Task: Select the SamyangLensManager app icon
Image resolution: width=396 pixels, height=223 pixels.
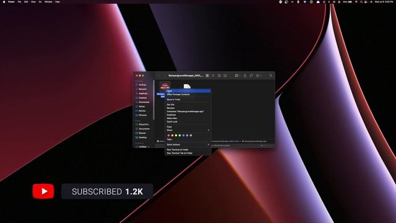Action: click(165, 86)
